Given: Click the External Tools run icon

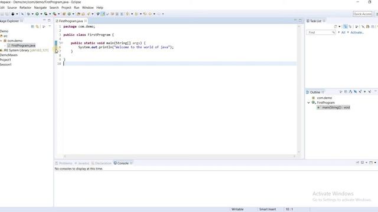Looking at the screenshot, I should point(55,14).
